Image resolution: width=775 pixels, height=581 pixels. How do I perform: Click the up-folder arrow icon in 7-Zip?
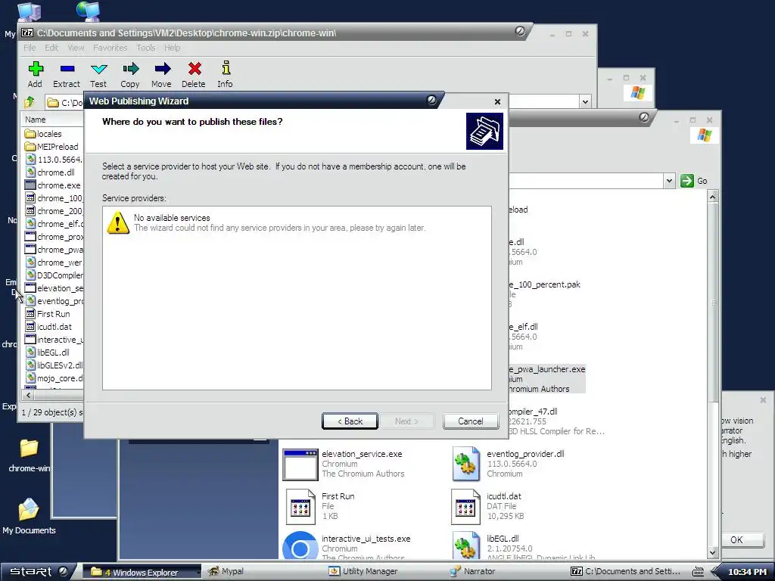pos(30,102)
